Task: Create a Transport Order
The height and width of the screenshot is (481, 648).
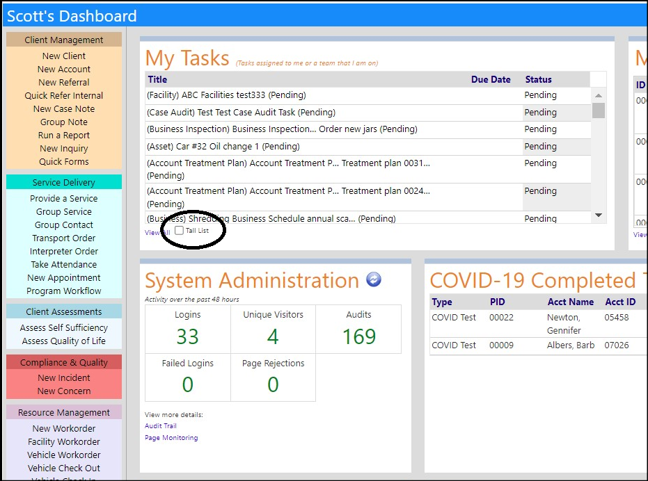Action: [64, 238]
